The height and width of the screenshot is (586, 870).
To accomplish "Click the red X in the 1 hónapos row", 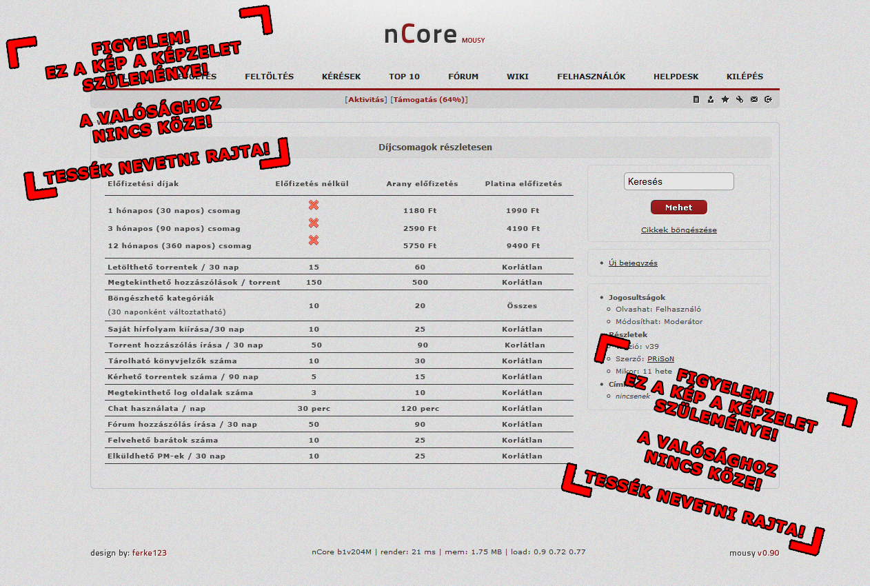I will [x=314, y=205].
